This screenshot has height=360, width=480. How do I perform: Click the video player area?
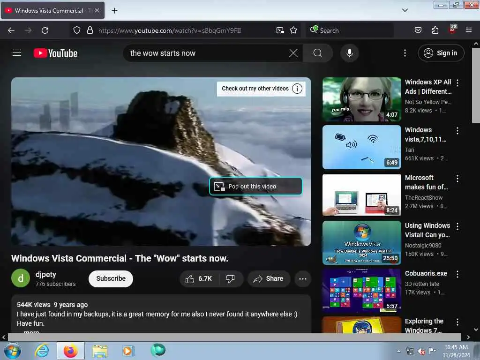tap(161, 162)
